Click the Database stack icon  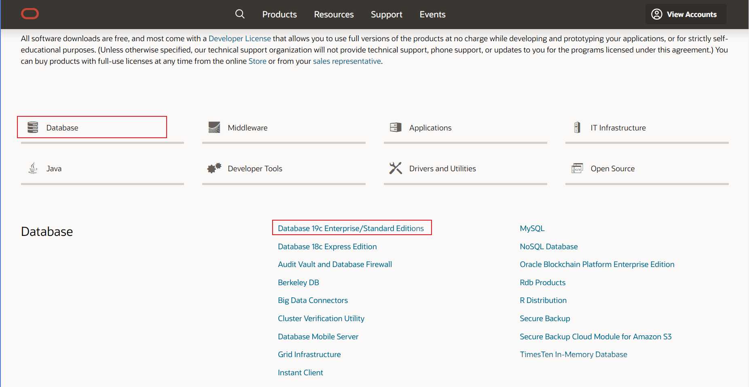point(33,128)
